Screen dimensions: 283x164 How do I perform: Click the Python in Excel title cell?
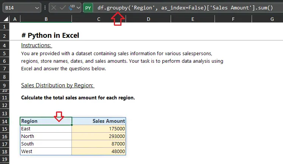pos(50,36)
